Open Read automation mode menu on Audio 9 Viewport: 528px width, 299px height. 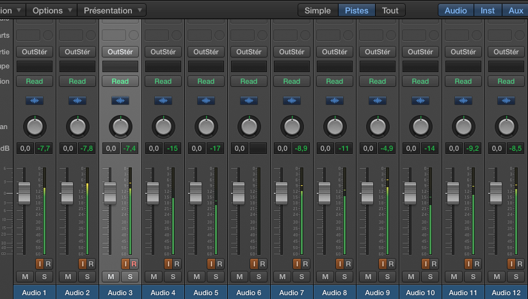coord(378,81)
